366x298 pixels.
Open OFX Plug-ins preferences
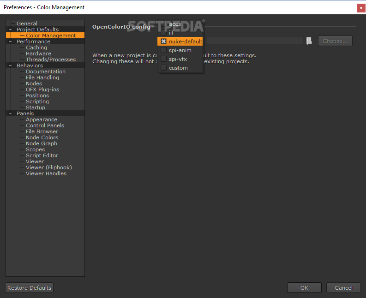[x=42, y=89]
